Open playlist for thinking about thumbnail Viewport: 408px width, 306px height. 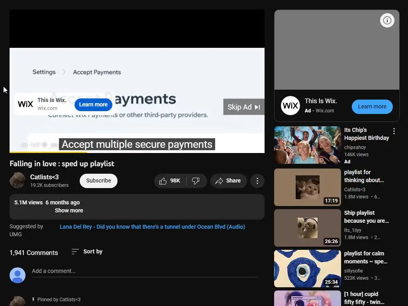coord(307,187)
